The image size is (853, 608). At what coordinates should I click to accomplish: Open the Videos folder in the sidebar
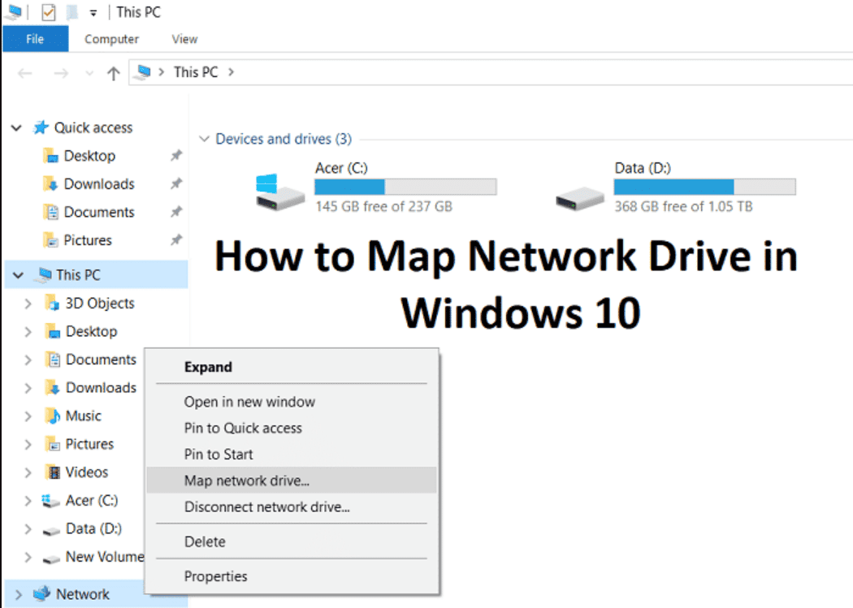(88, 472)
